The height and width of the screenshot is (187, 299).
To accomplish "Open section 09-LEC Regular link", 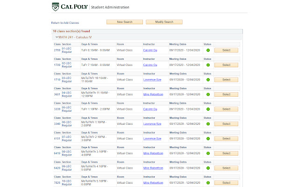I will [67, 168].
